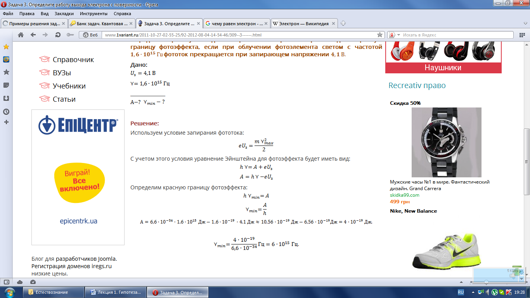Viewport: 530px width, 298px height.
Task: Open the Downloads panel in sidebar
Action: [x=6, y=98]
